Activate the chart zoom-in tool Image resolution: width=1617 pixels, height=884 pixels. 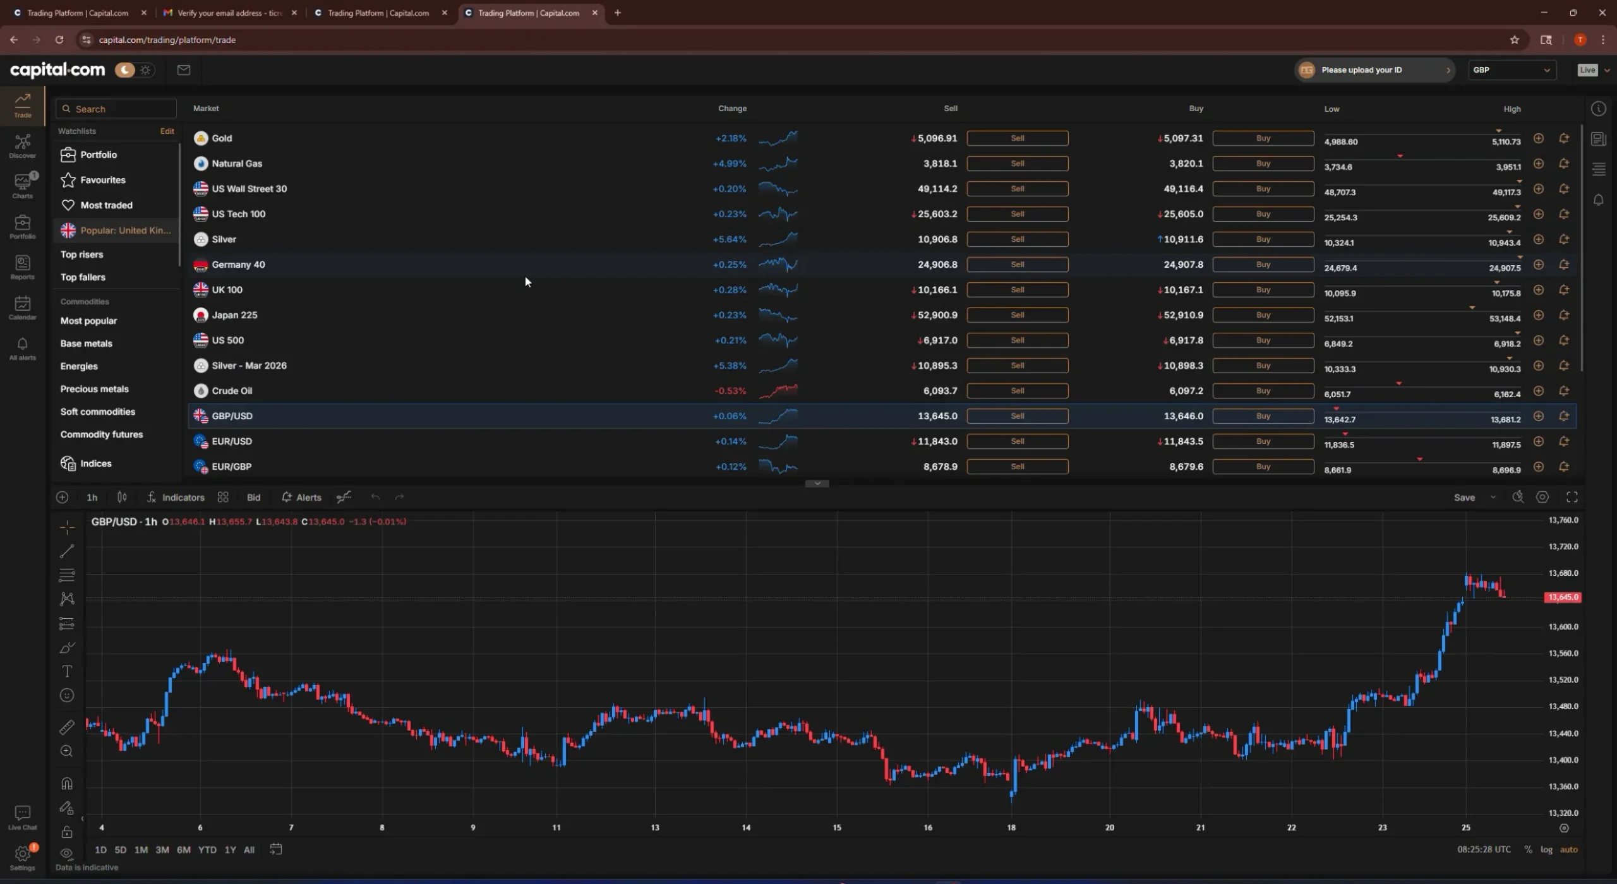(67, 751)
